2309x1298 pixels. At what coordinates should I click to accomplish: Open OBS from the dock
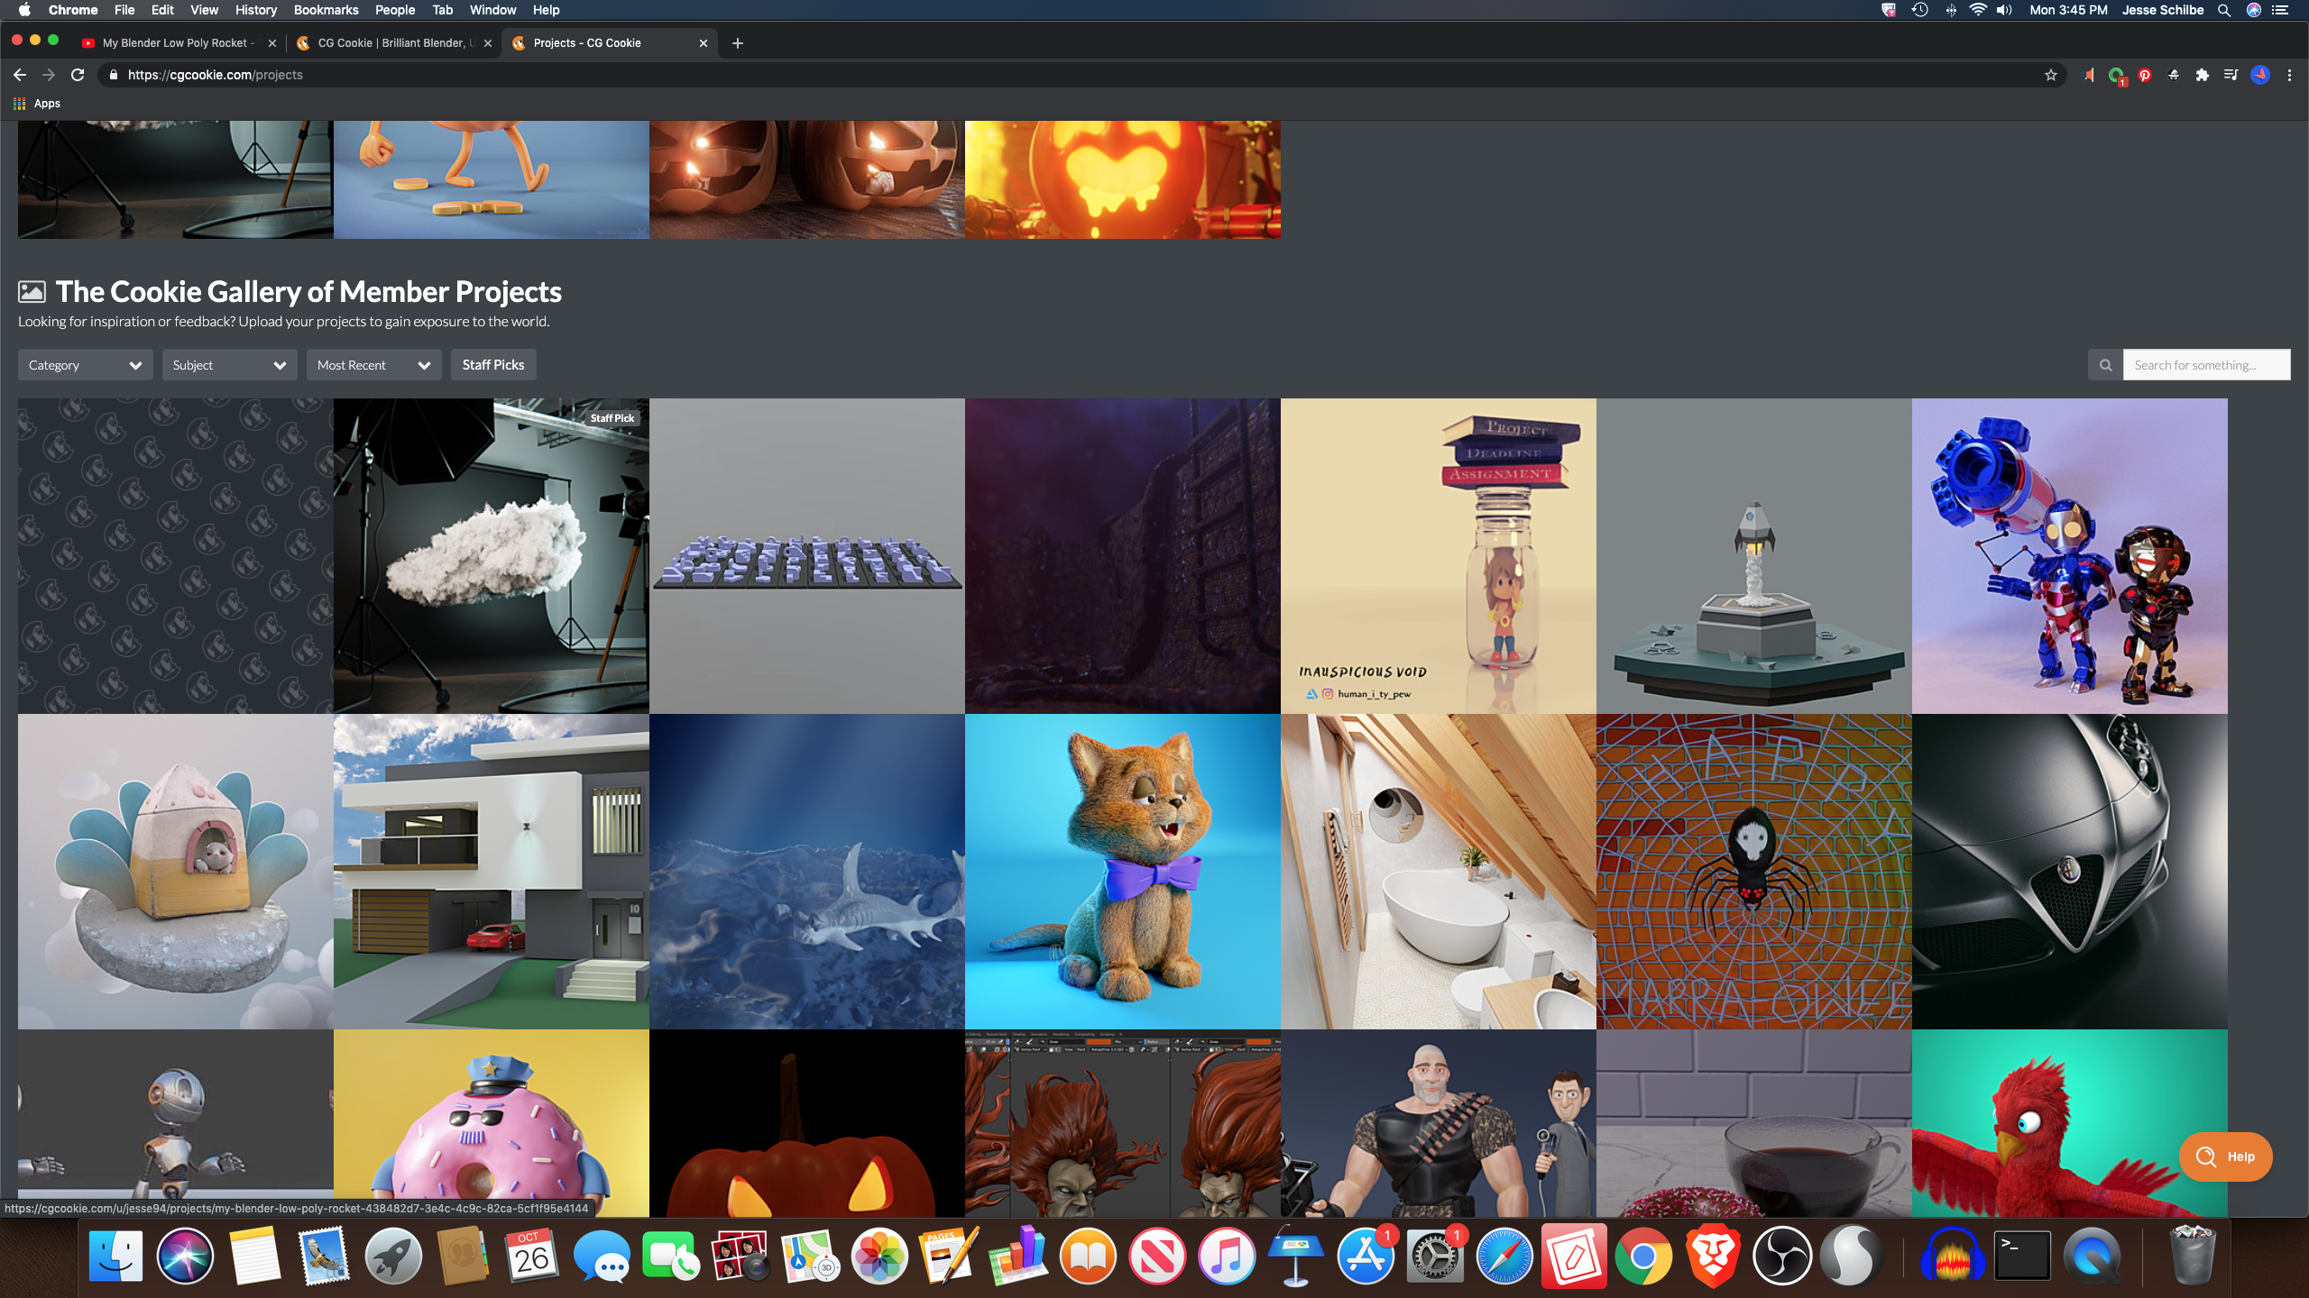(1781, 1256)
